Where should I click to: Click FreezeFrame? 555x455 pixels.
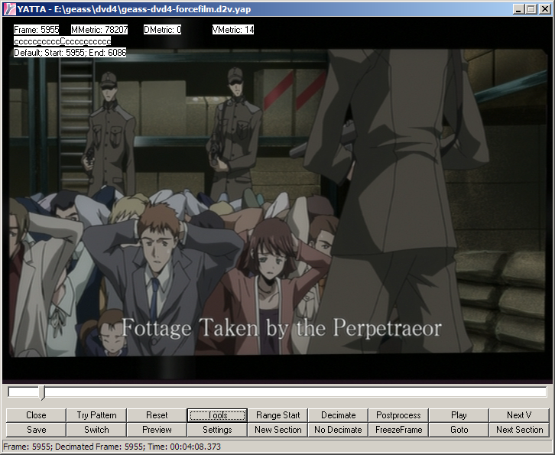tap(398, 430)
